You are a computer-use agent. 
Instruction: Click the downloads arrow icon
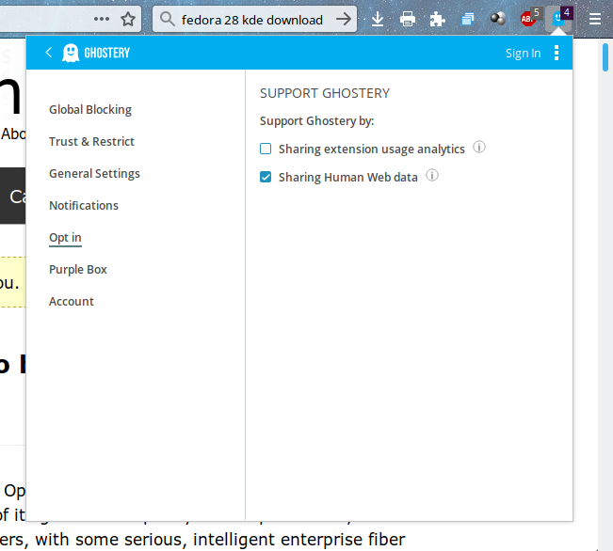coord(378,19)
